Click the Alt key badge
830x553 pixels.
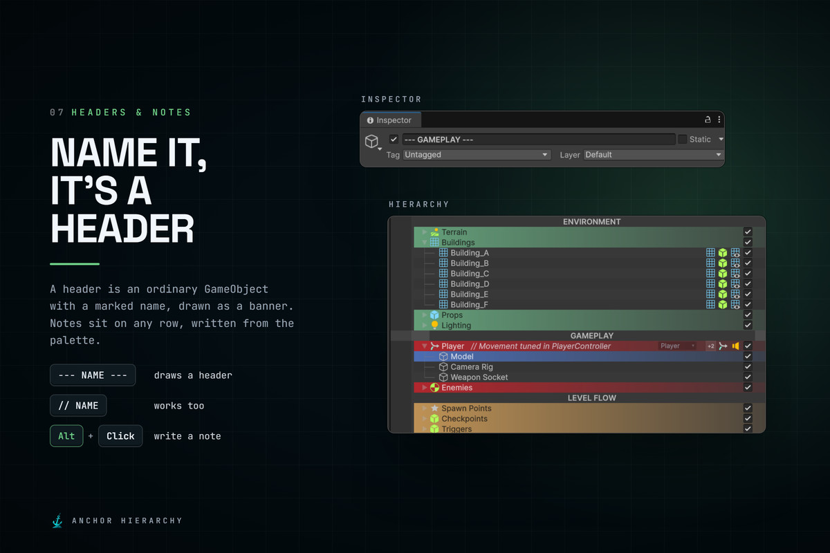(66, 436)
